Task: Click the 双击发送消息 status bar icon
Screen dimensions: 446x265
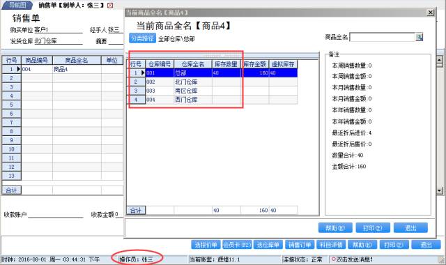Action: coord(334,259)
